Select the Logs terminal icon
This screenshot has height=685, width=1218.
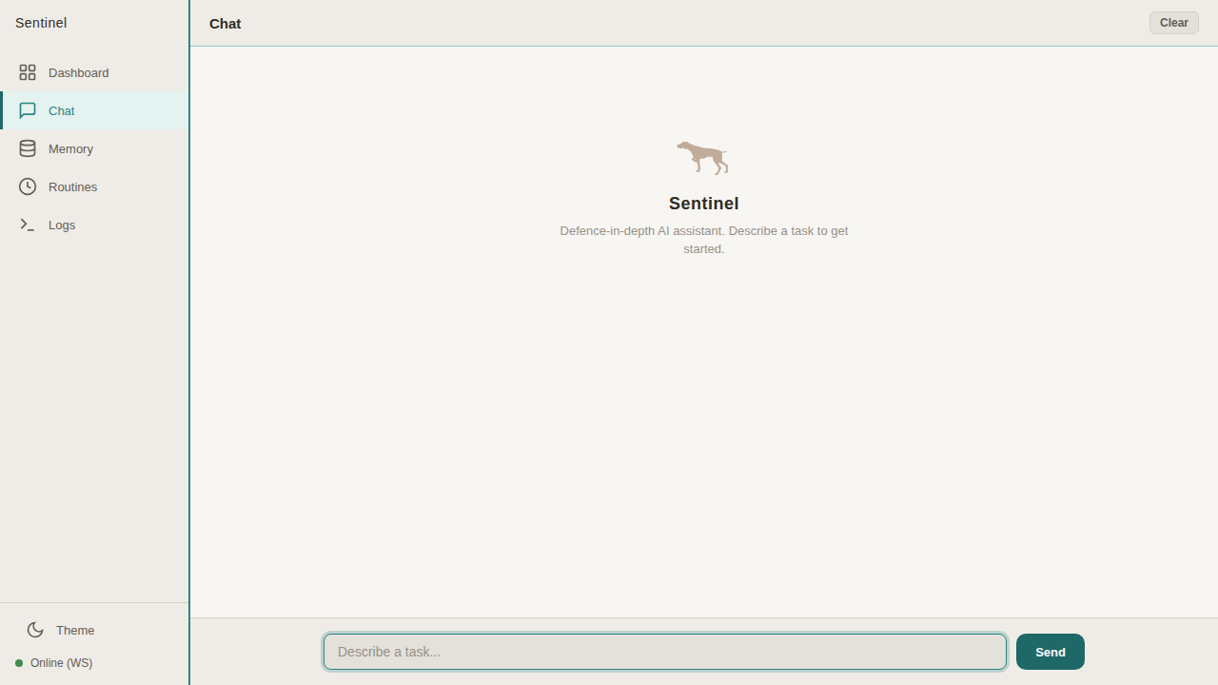pos(28,225)
